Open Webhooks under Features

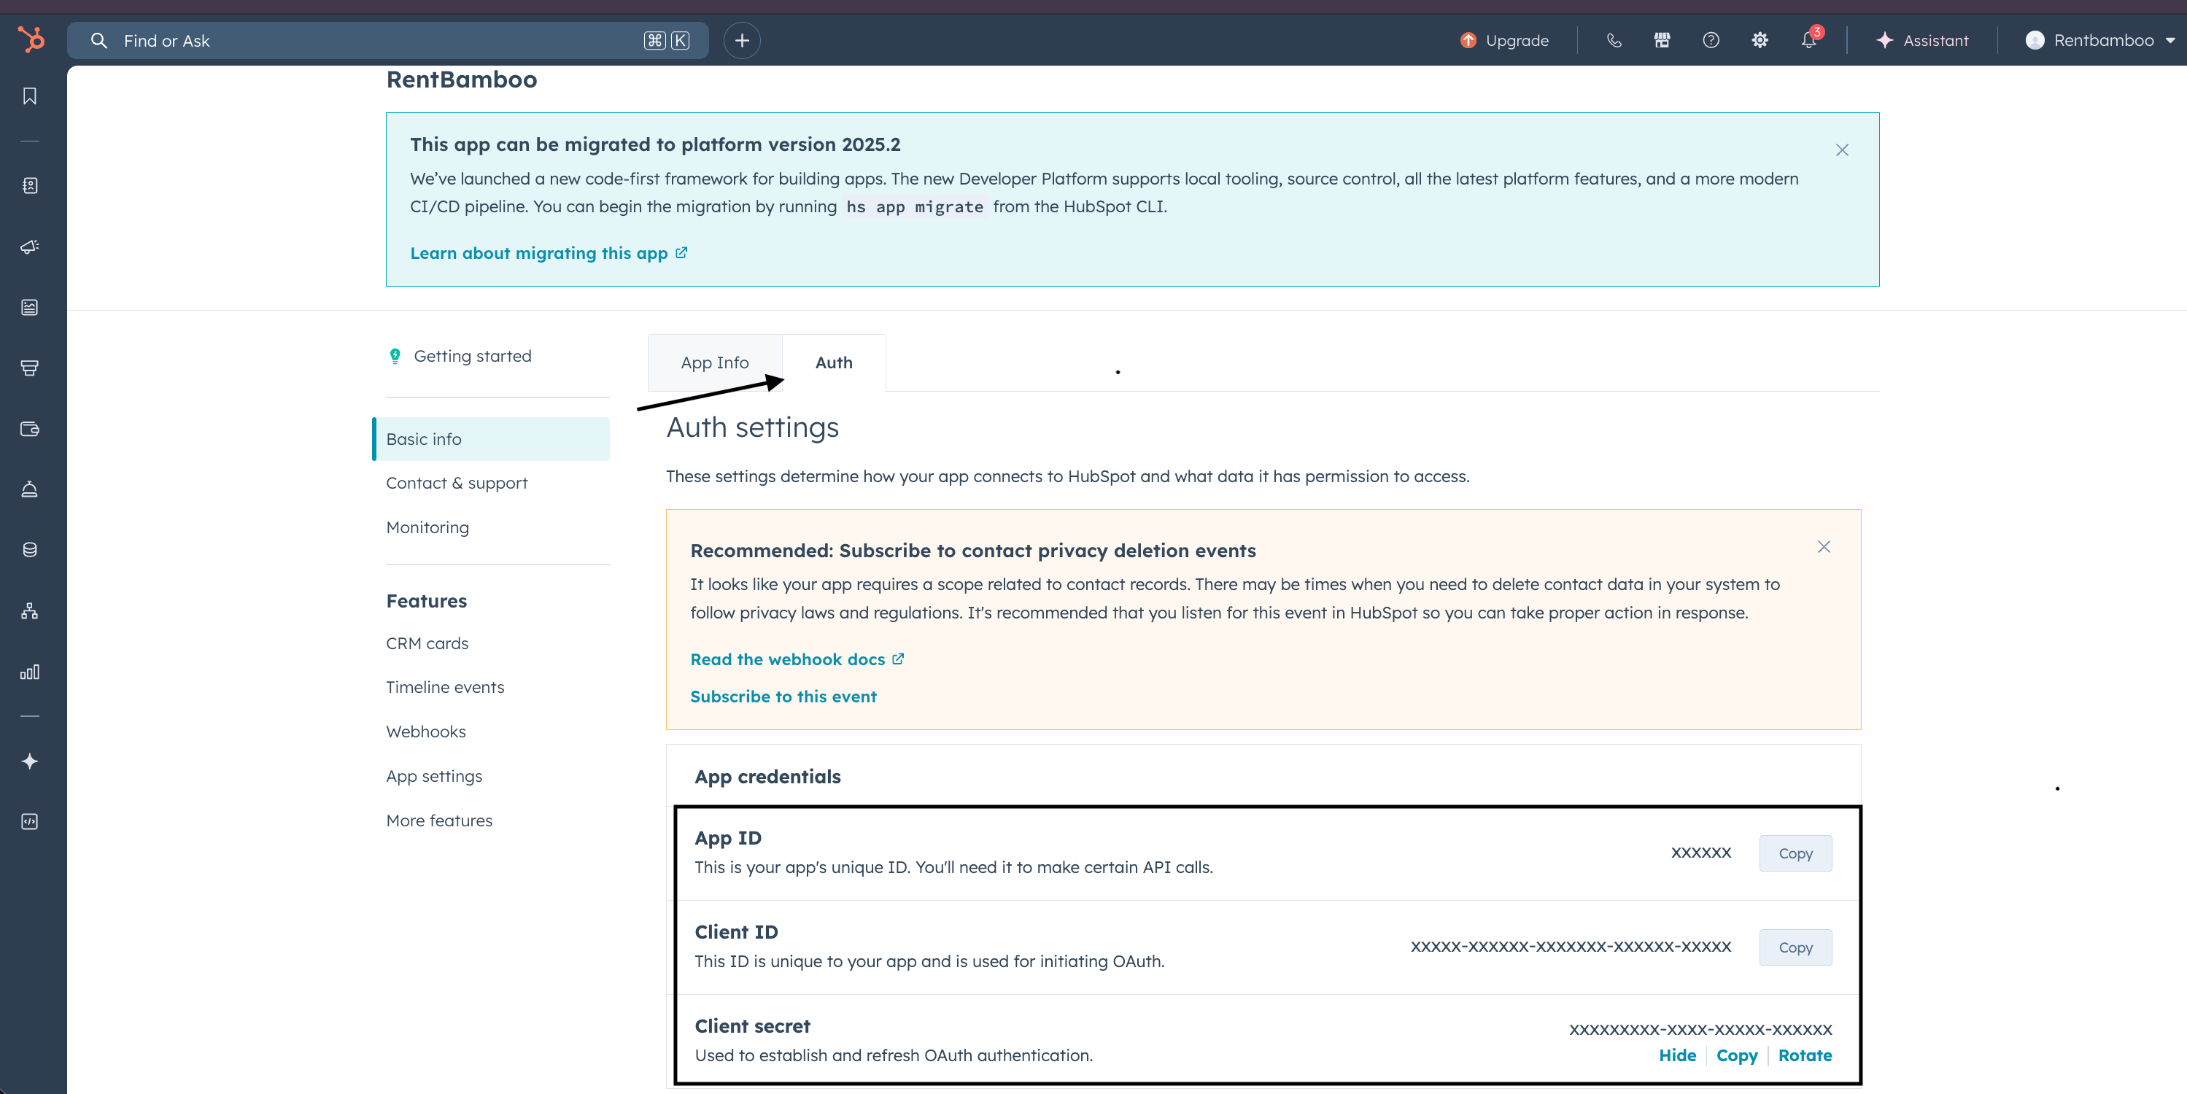pyautogui.click(x=425, y=732)
